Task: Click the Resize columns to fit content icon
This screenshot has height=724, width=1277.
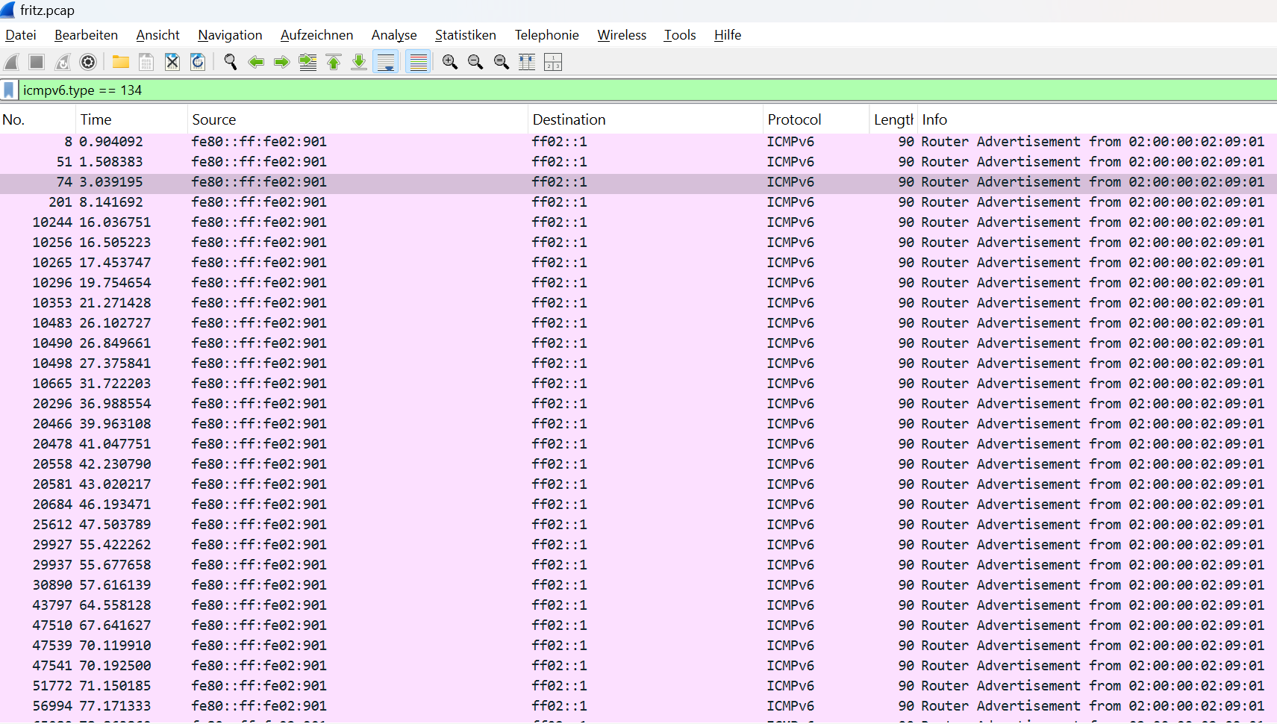Action: coord(527,62)
